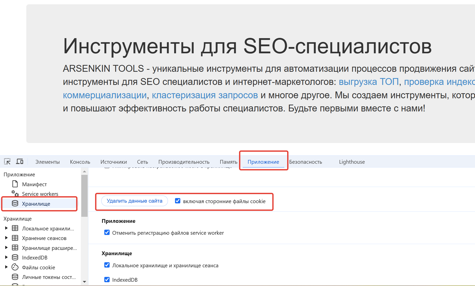
Task: Select Хранилище item under Приложение
Action: click(39, 204)
